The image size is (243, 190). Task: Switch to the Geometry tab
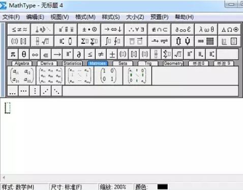coord(173,63)
